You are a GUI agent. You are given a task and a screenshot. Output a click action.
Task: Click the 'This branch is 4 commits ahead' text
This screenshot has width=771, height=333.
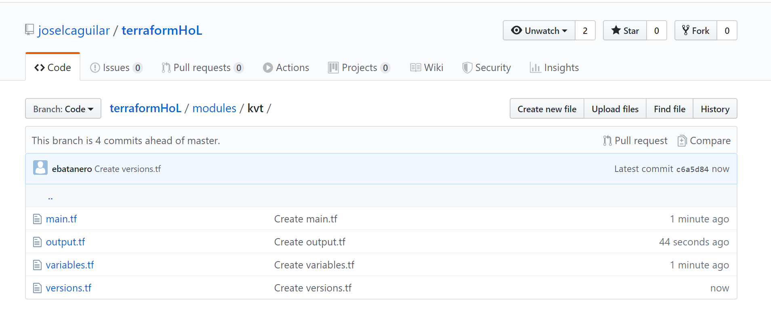(x=126, y=140)
